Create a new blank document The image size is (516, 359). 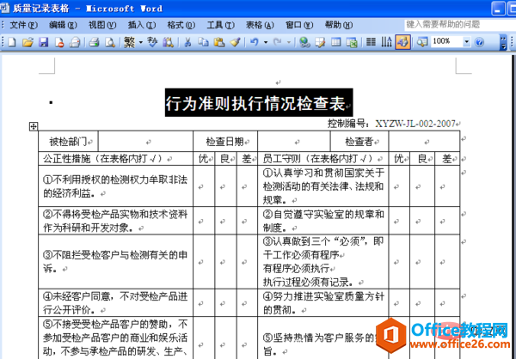click(x=12, y=42)
